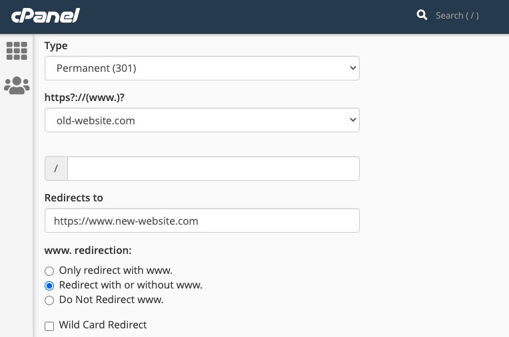509x337 pixels.
Task: Click the path input field after the slash
Action: (x=213, y=168)
